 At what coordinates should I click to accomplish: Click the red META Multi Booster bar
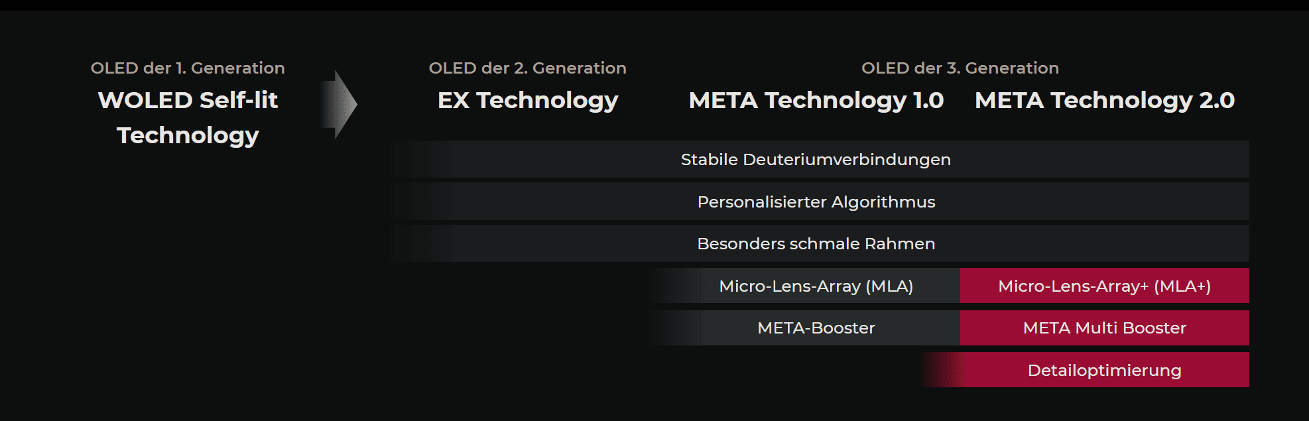click(x=1105, y=328)
